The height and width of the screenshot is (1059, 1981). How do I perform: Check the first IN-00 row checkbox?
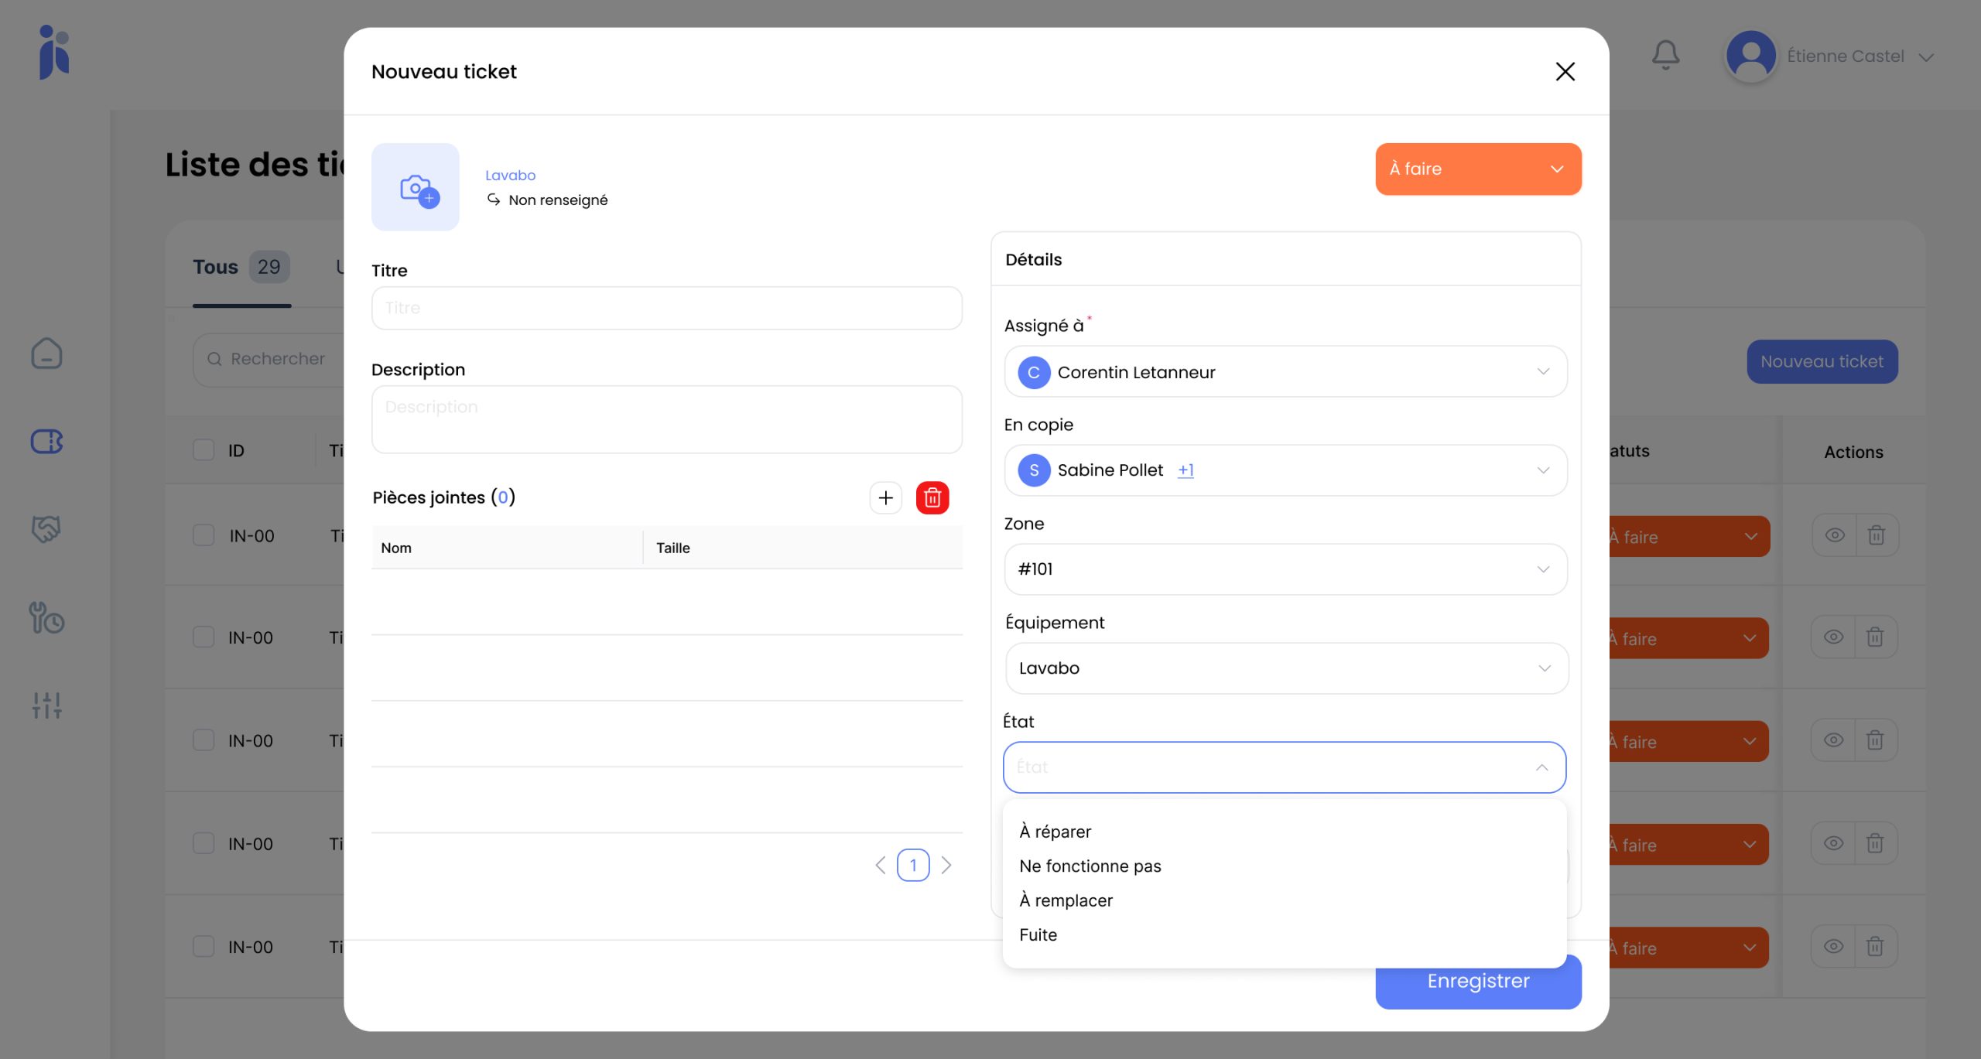tap(204, 535)
